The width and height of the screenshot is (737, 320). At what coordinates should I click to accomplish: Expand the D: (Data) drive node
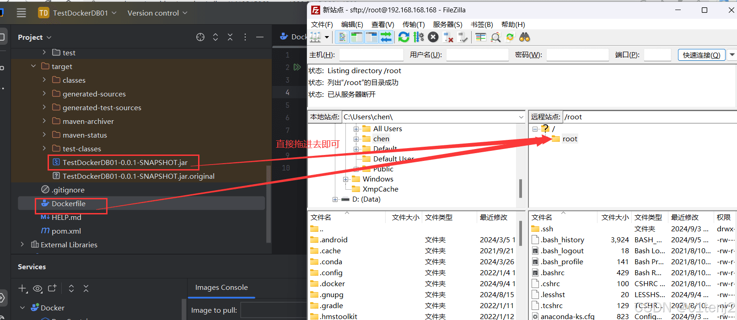pyautogui.click(x=335, y=199)
